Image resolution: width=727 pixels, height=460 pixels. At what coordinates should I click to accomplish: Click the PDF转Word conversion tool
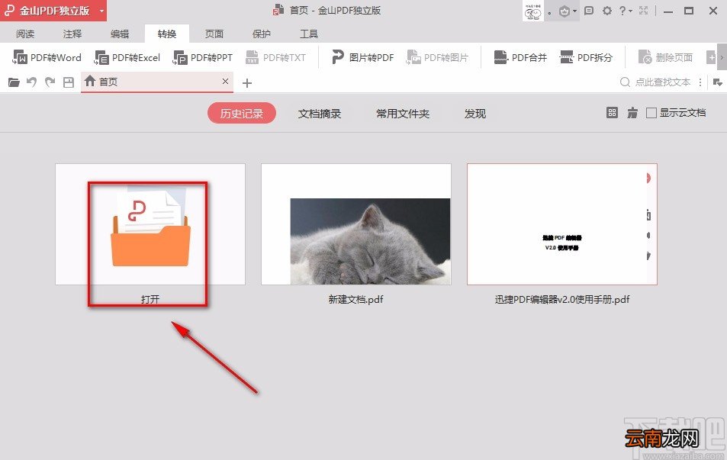click(47, 57)
